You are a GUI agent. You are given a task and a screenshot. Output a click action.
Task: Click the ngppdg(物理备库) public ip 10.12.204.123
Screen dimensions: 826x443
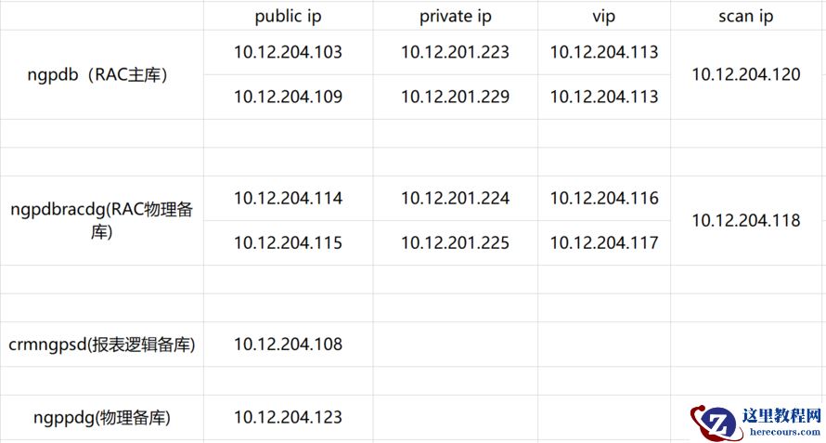[288, 418]
